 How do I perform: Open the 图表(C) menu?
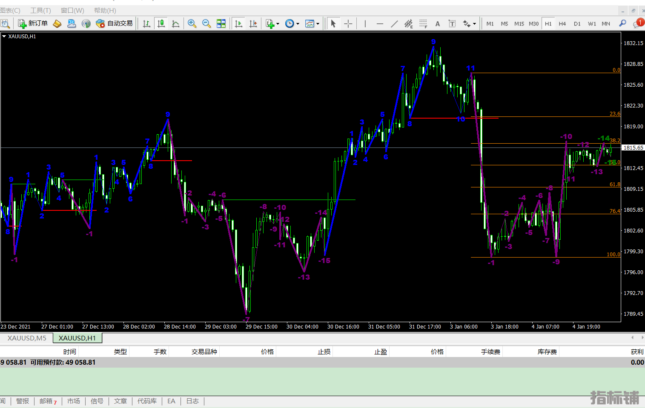coord(10,10)
